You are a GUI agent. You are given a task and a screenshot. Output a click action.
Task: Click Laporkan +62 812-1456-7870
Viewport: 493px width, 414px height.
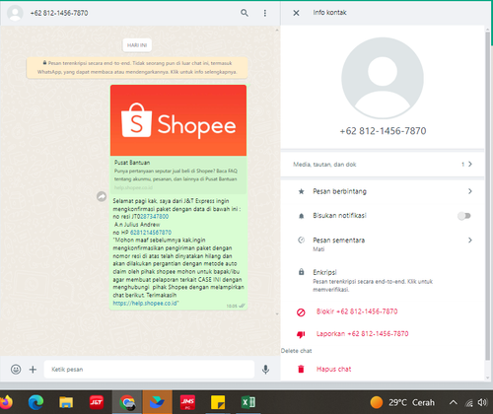coord(362,334)
